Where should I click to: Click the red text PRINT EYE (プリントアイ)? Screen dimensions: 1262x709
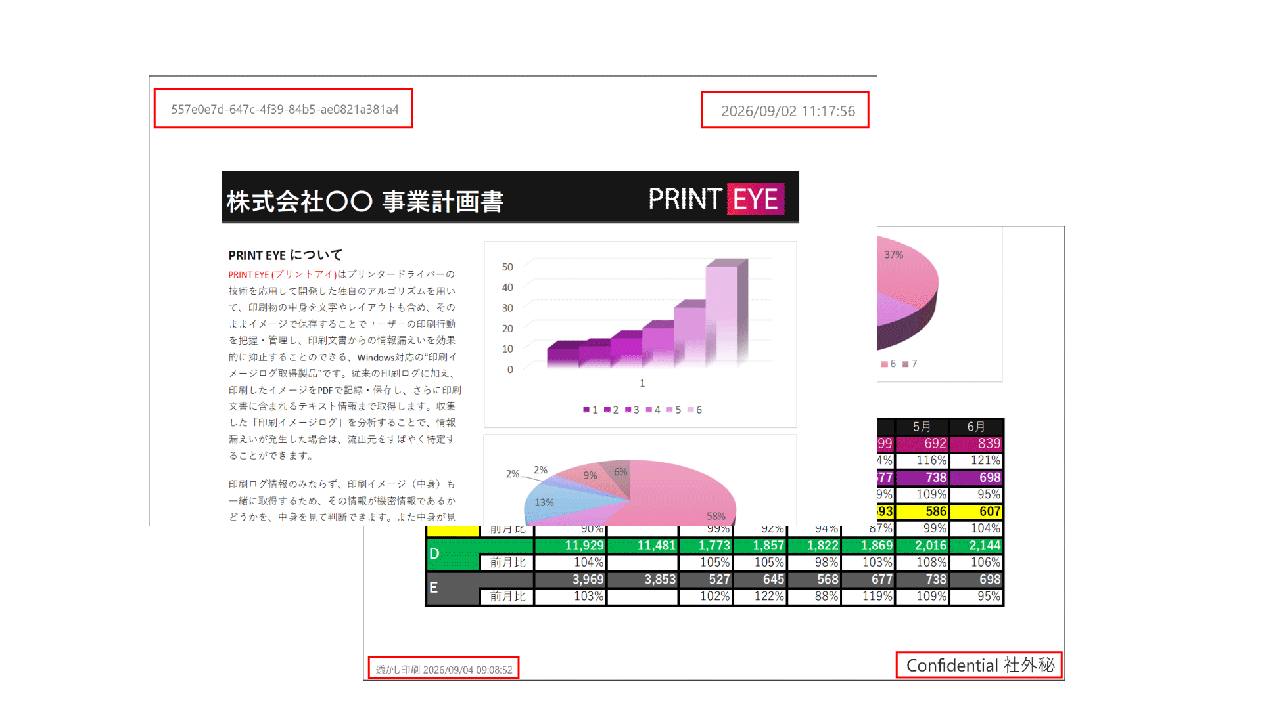[283, 274]
